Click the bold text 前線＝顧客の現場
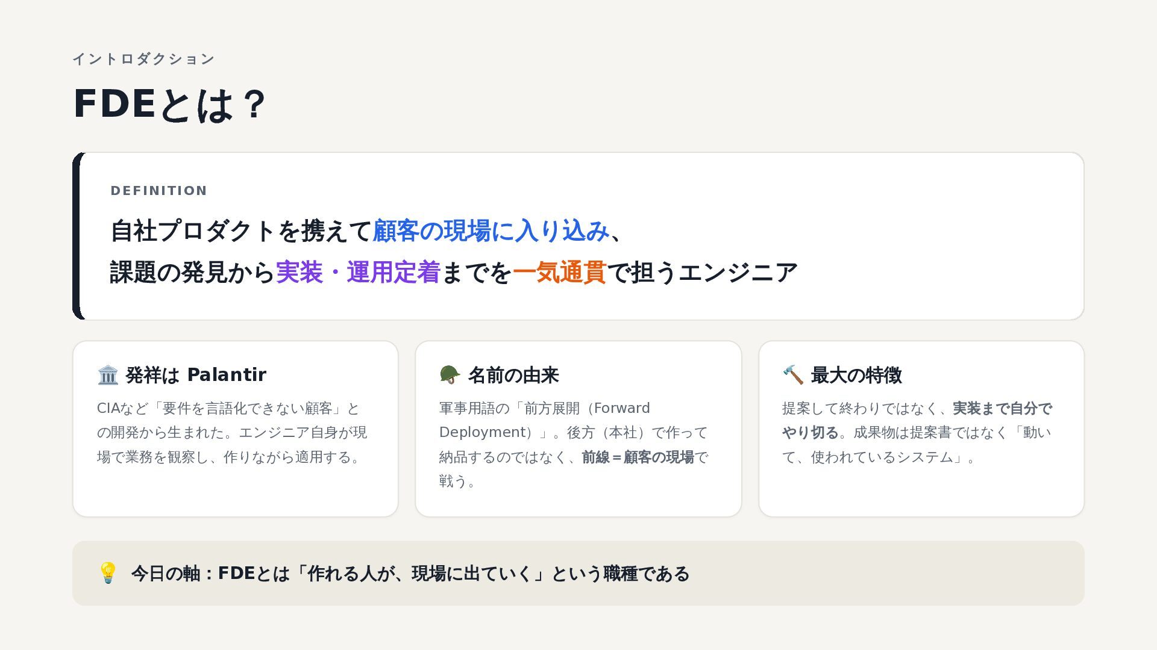Image resolution: width=1157 pixels, height=650 pixels. (638, 457)
